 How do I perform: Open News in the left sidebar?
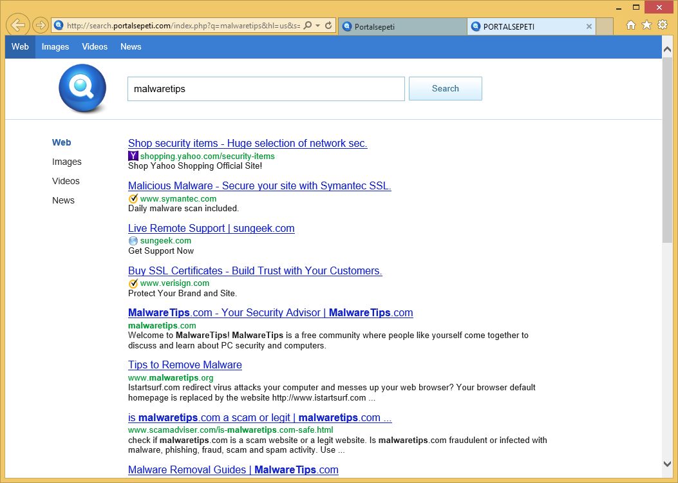63,201
